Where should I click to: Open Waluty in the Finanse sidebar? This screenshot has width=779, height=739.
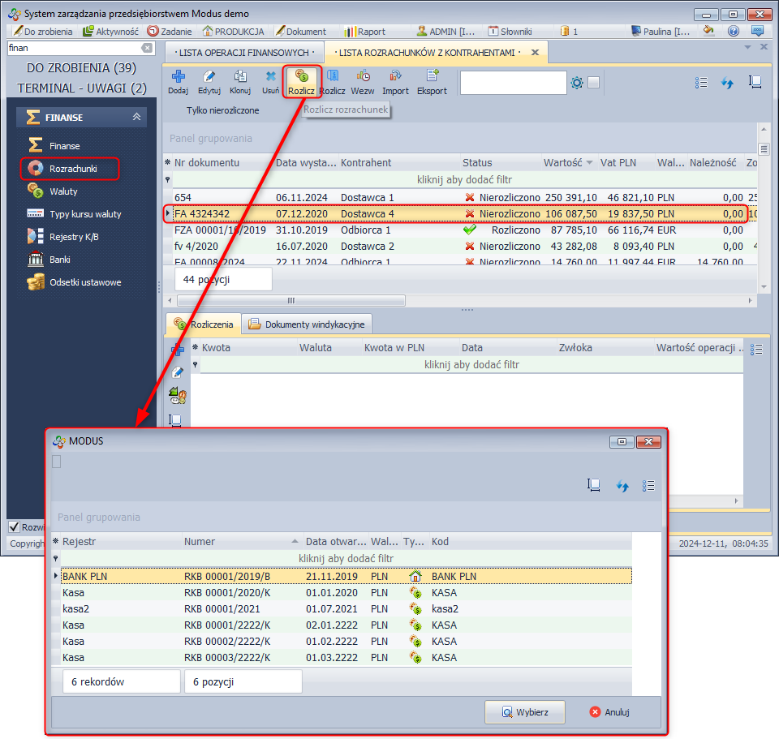point(63,191)
